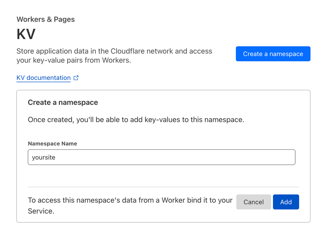Focus the Namespace Name input field

(x=161, y=157)
